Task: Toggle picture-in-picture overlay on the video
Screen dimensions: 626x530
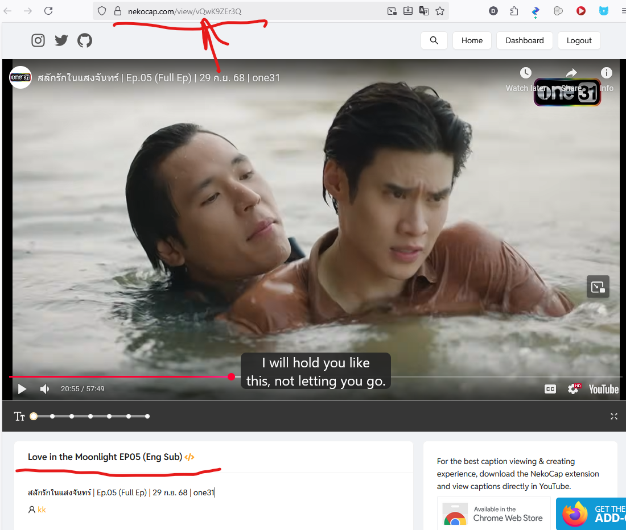Action: click(598, 287)
